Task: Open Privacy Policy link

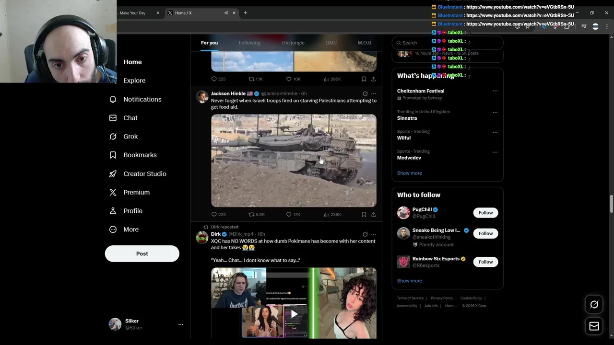Action: coord(442,298)
